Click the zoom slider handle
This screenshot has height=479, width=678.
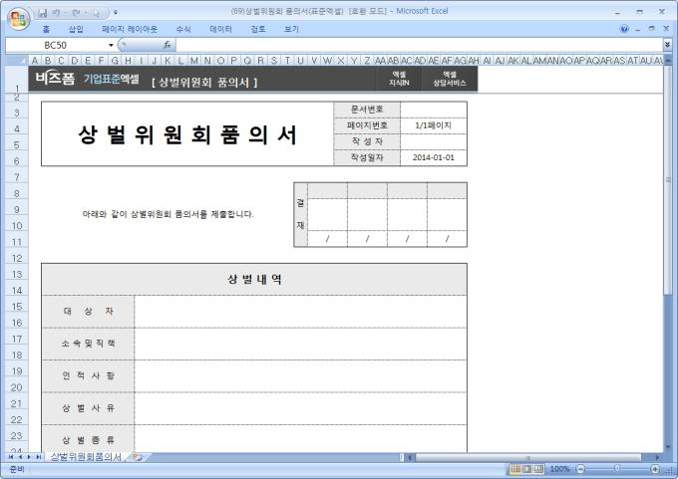click(x=617, y=469)
